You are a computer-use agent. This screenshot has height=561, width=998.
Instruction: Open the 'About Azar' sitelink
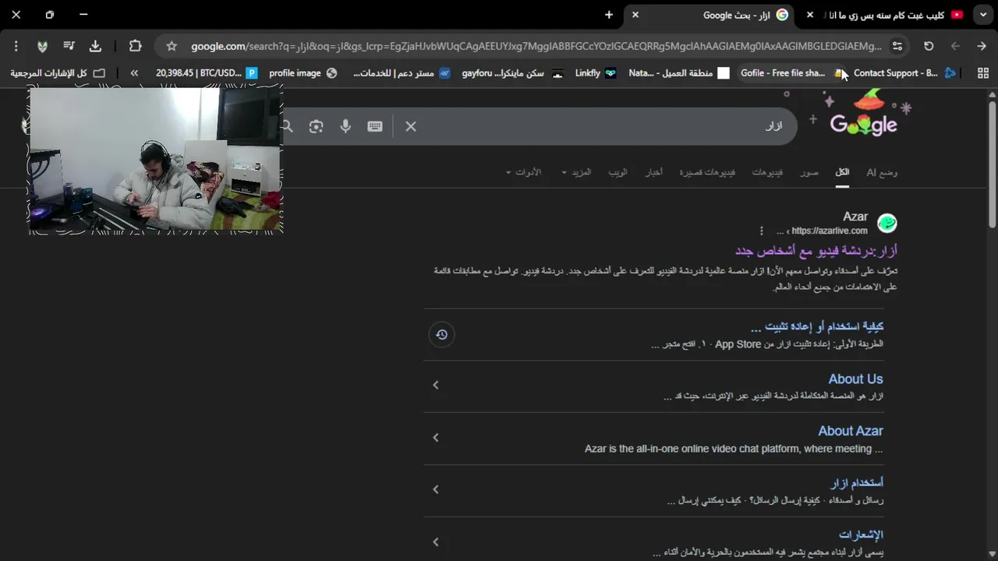(x=851, y=431)
